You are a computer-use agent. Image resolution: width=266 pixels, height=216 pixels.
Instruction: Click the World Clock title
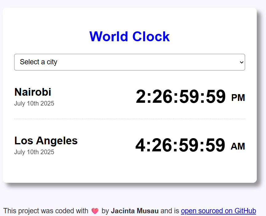point(129,36)
